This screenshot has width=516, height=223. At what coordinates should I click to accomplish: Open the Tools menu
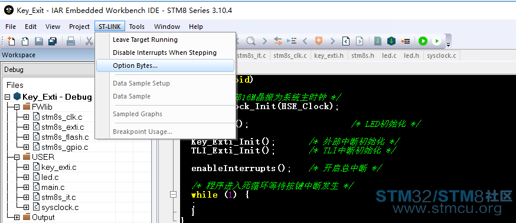pos(136,27)
